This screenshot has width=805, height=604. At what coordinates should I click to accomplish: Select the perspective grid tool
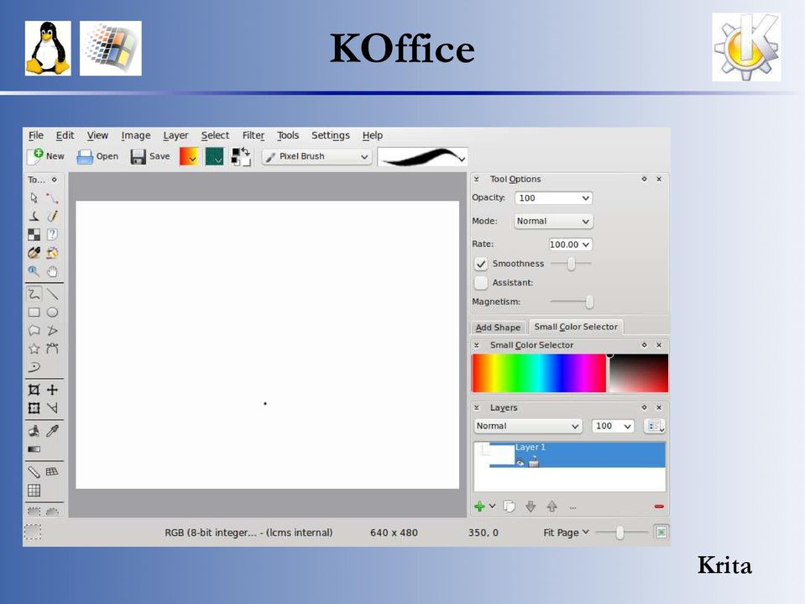pos(52,471)
